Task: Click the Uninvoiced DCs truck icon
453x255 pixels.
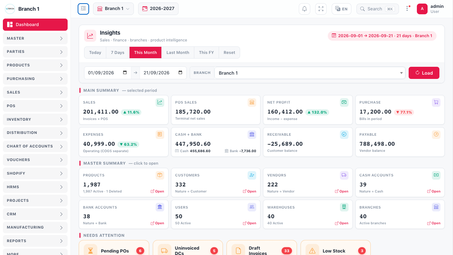Action: pos(165,251)
